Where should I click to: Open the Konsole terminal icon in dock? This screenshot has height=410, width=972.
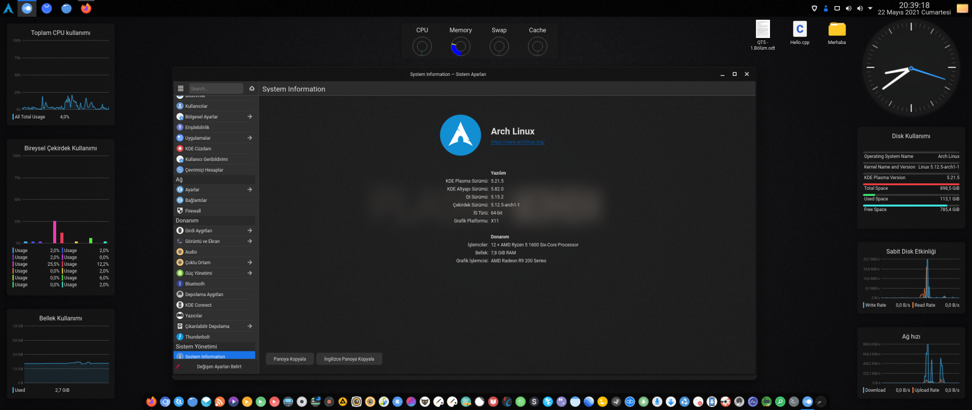(x=794, y=401)
